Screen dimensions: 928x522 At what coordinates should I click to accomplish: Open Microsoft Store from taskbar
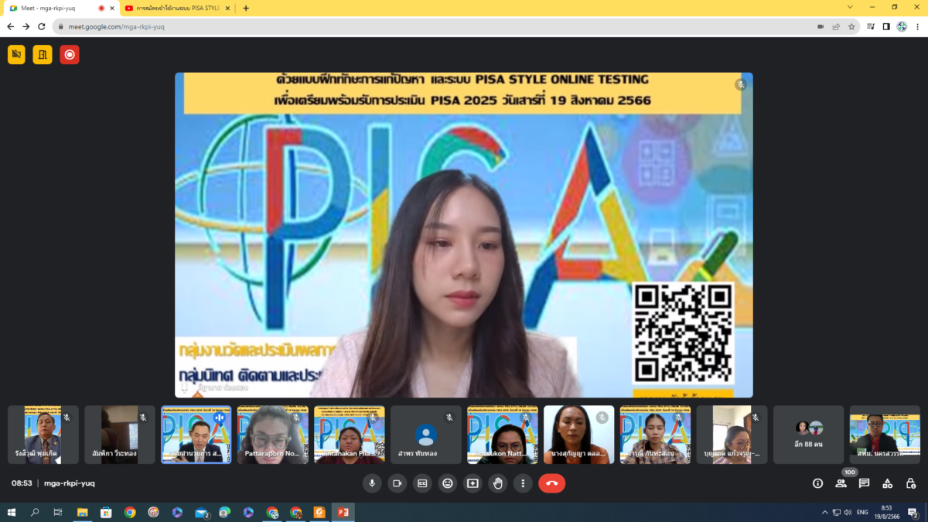click(106, 512)
